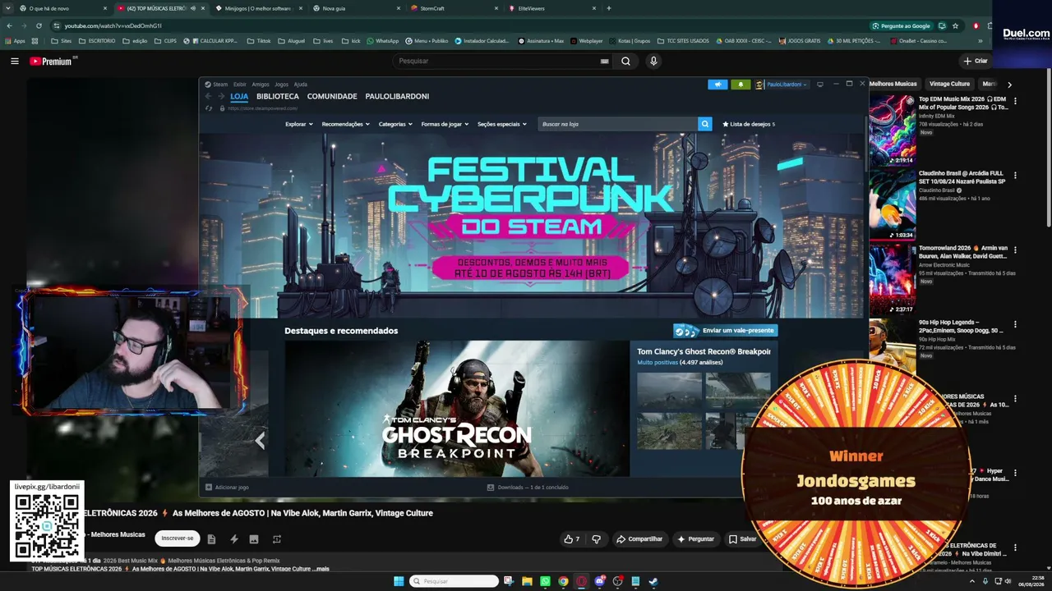The width and height of the screenshot is (1052, 591).
Task: Show hidden bookmarks overflow chevron
Action: pos(980,40)
